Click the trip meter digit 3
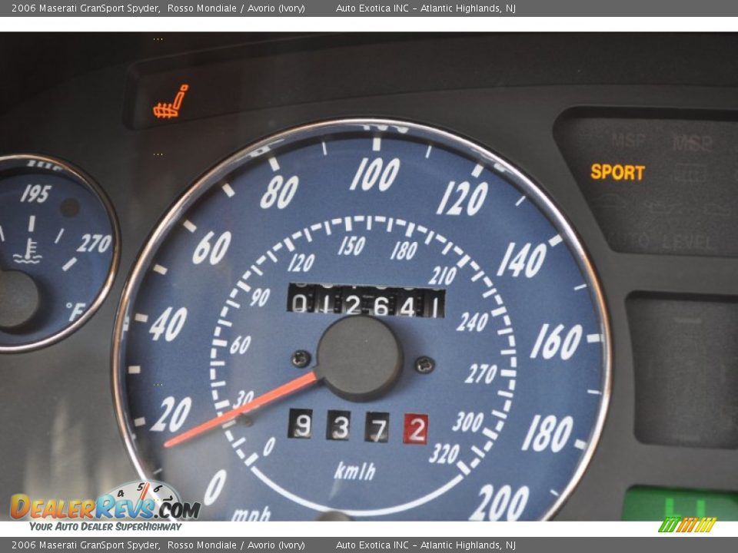This screenshot has width=738, height=553. coord(339,426)
